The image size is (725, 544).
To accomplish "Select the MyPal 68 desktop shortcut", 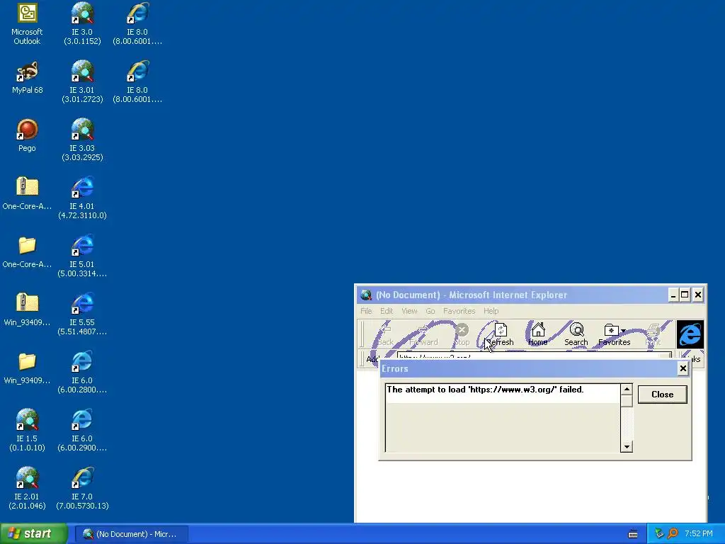I will click(27, 78).
